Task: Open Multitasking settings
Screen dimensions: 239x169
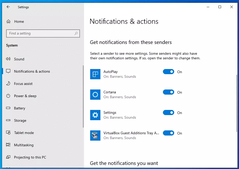Action: pos(43,145)
